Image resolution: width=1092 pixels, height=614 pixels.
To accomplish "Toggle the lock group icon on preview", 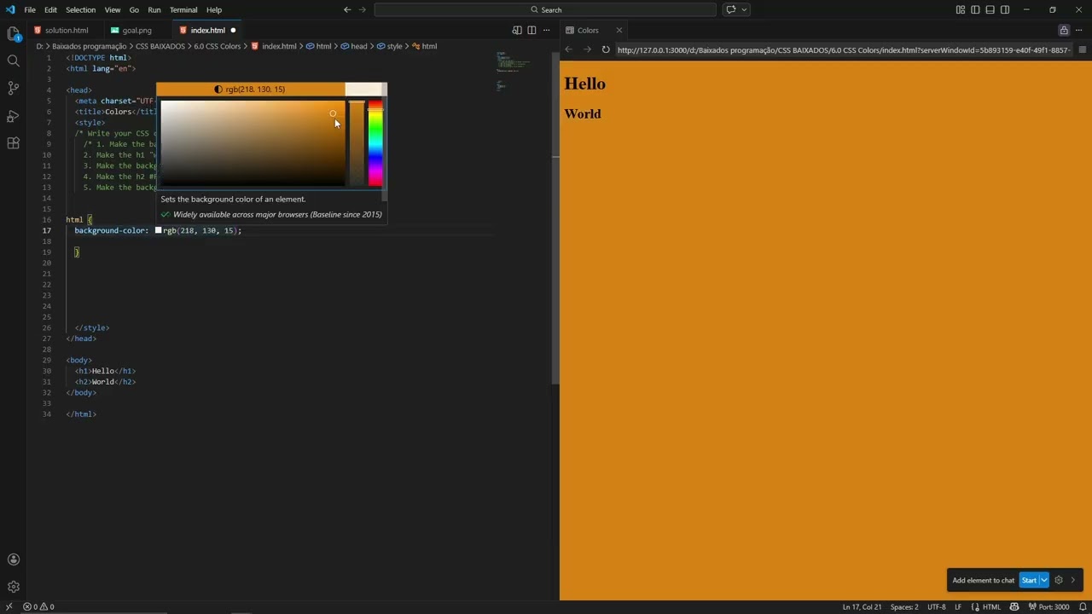I will (1064, 30).
